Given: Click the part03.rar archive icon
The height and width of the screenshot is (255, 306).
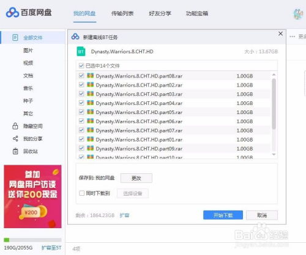Looking at the screenshot, I should (x=90, y=94).
